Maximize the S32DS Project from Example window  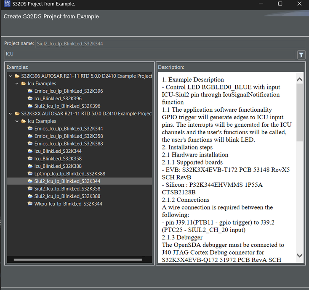(x=280, y=3)
